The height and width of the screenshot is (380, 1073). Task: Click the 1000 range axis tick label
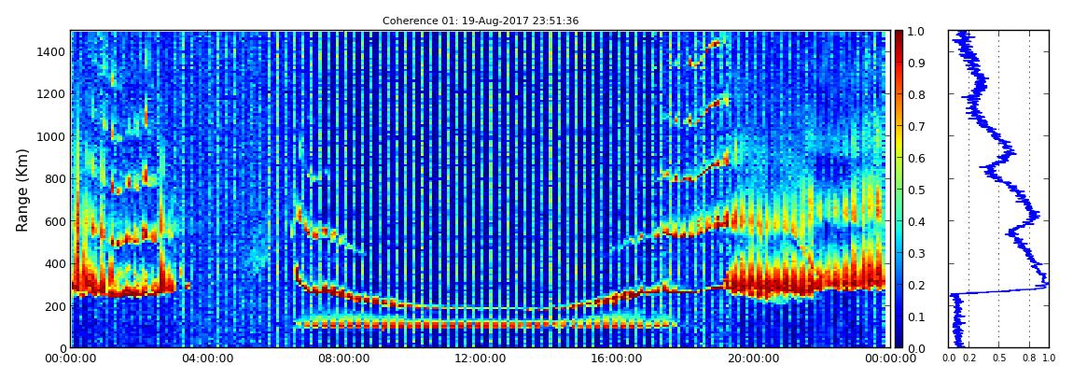pos(52,136)
